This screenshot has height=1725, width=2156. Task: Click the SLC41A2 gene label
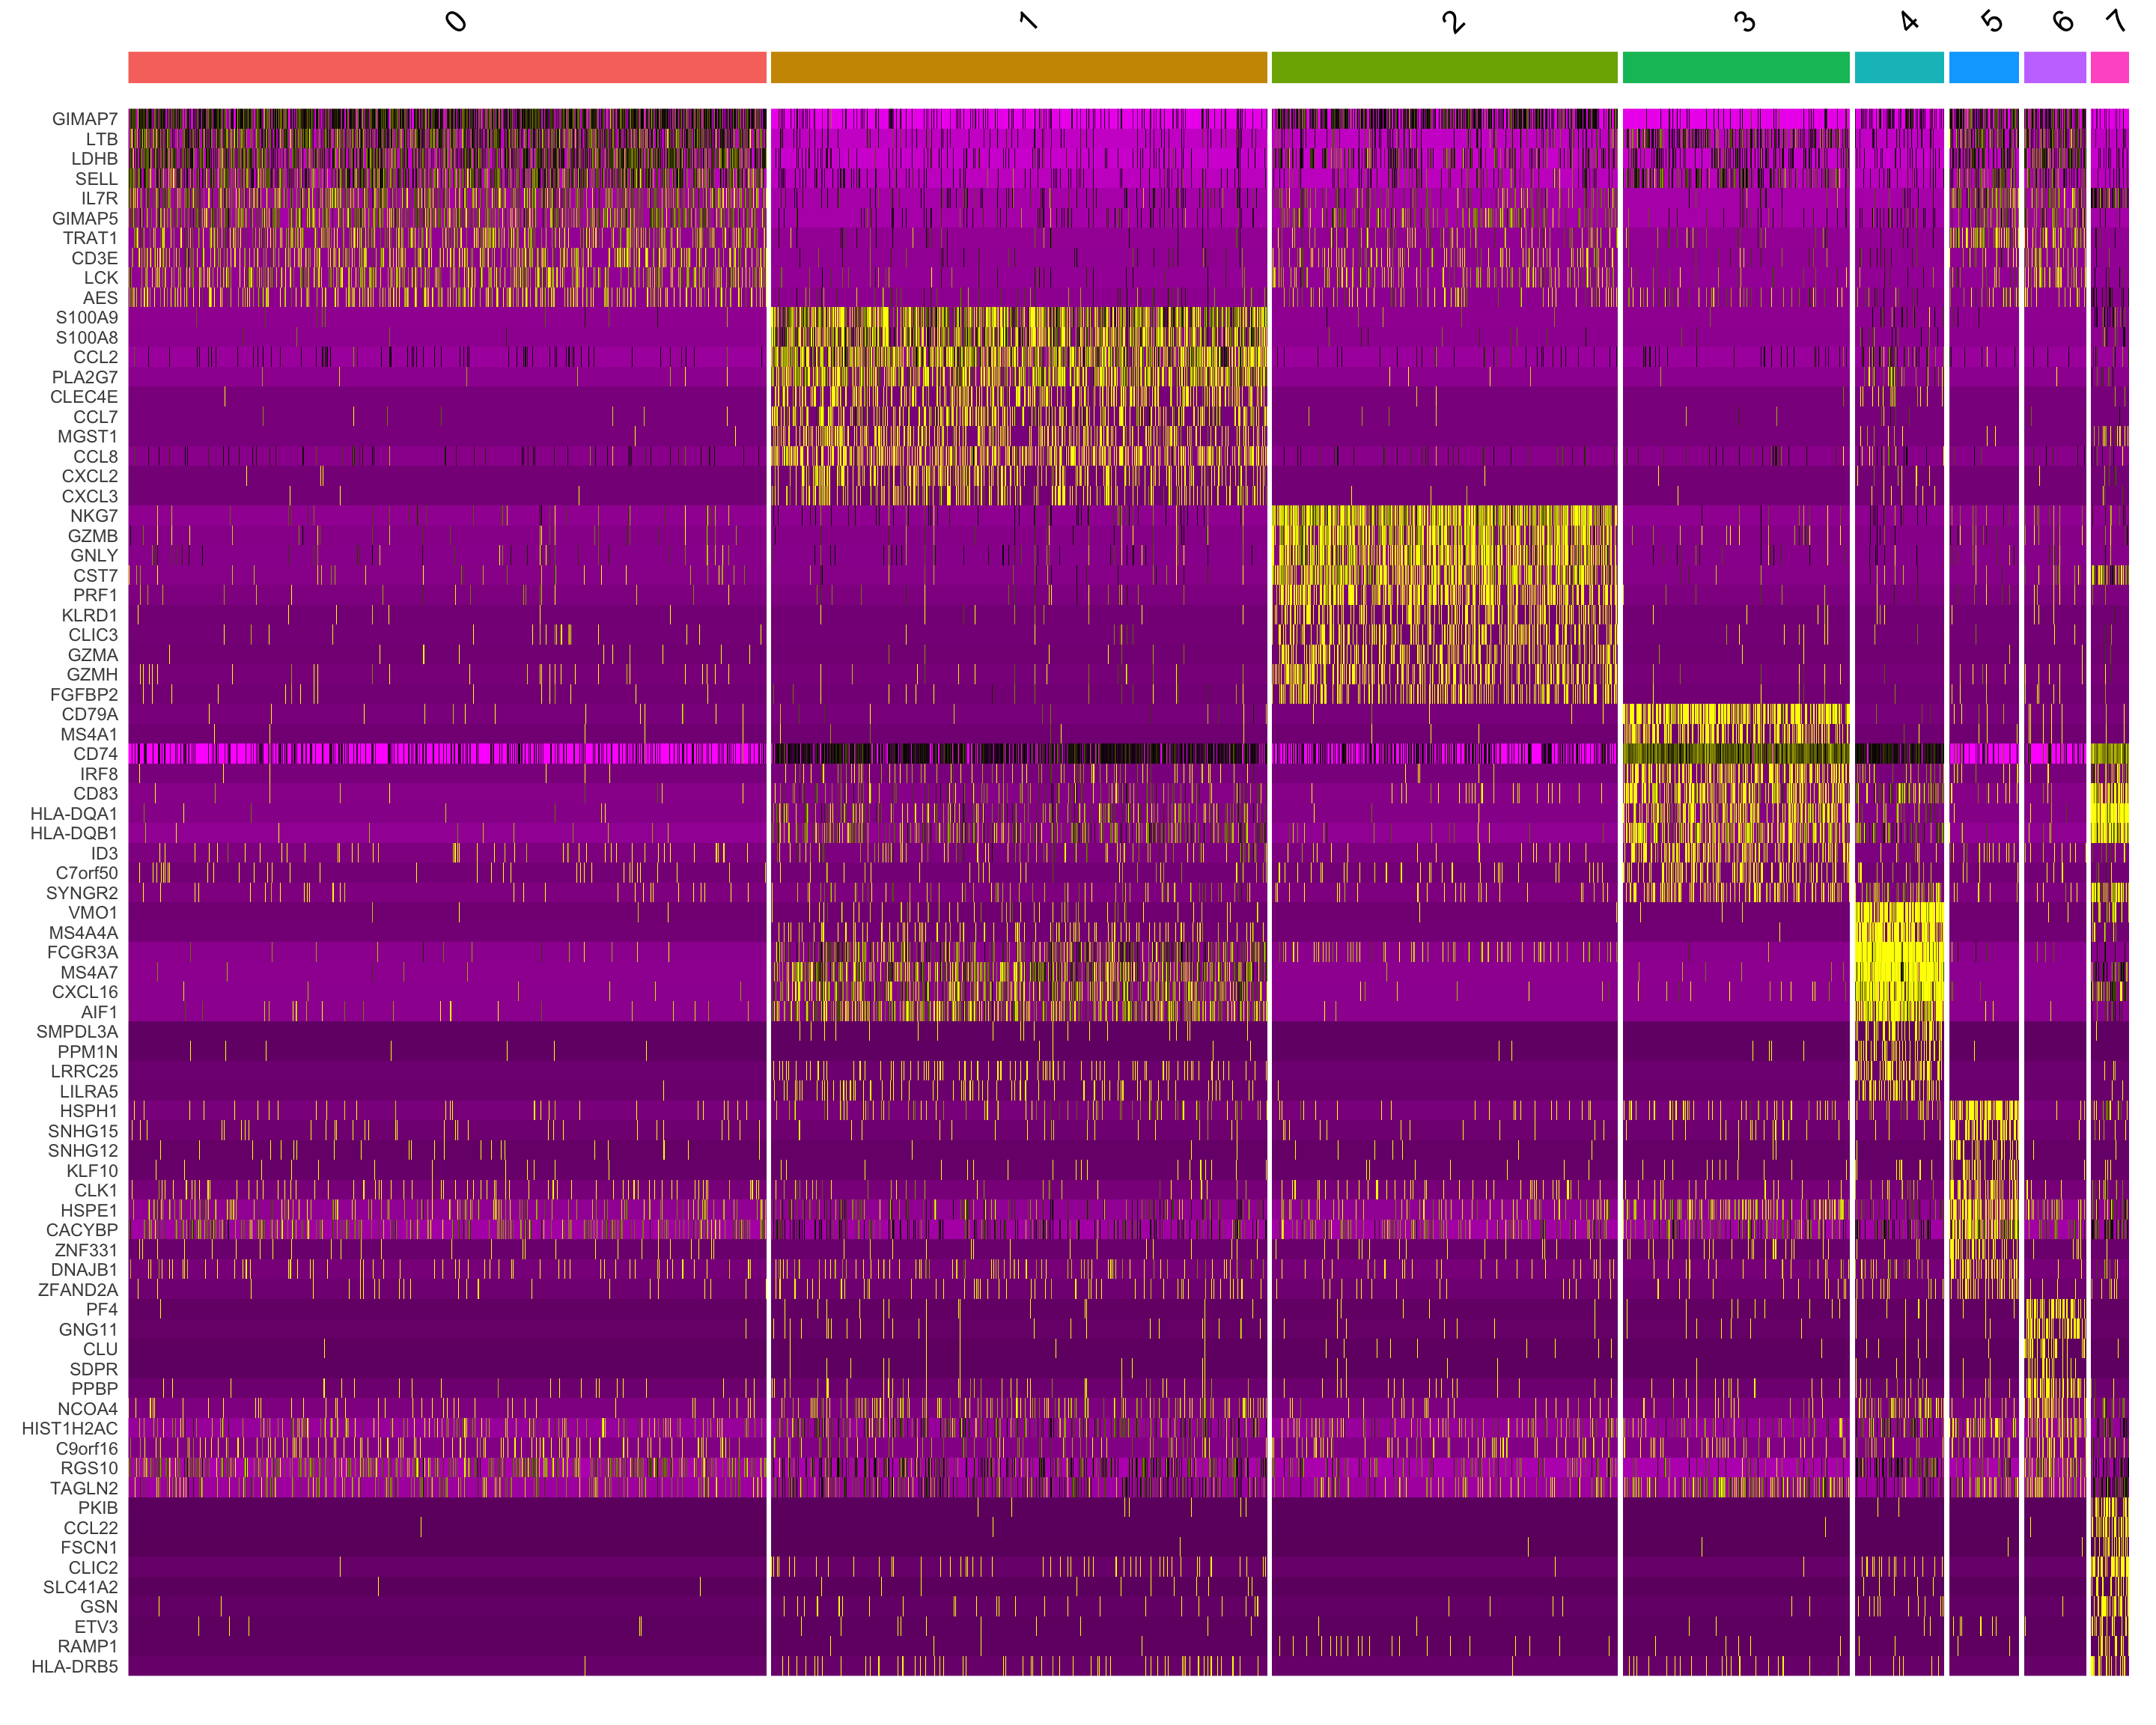80,1587
